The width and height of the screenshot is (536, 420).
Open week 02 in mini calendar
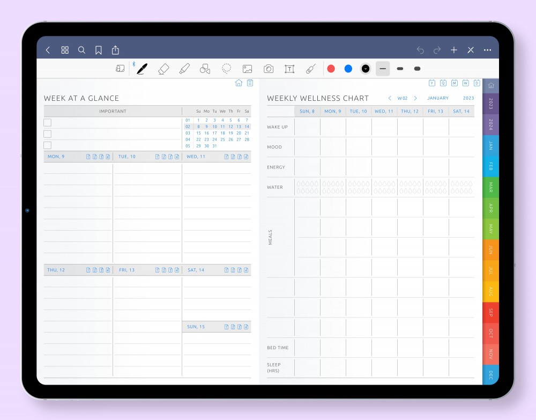[188, 127]
